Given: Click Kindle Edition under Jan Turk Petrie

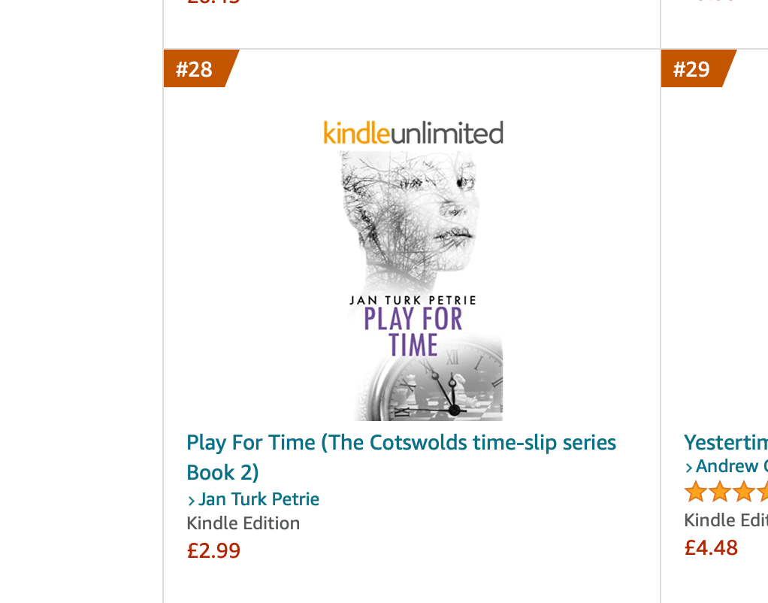Looking at the screenshot, I should [243, 523].
